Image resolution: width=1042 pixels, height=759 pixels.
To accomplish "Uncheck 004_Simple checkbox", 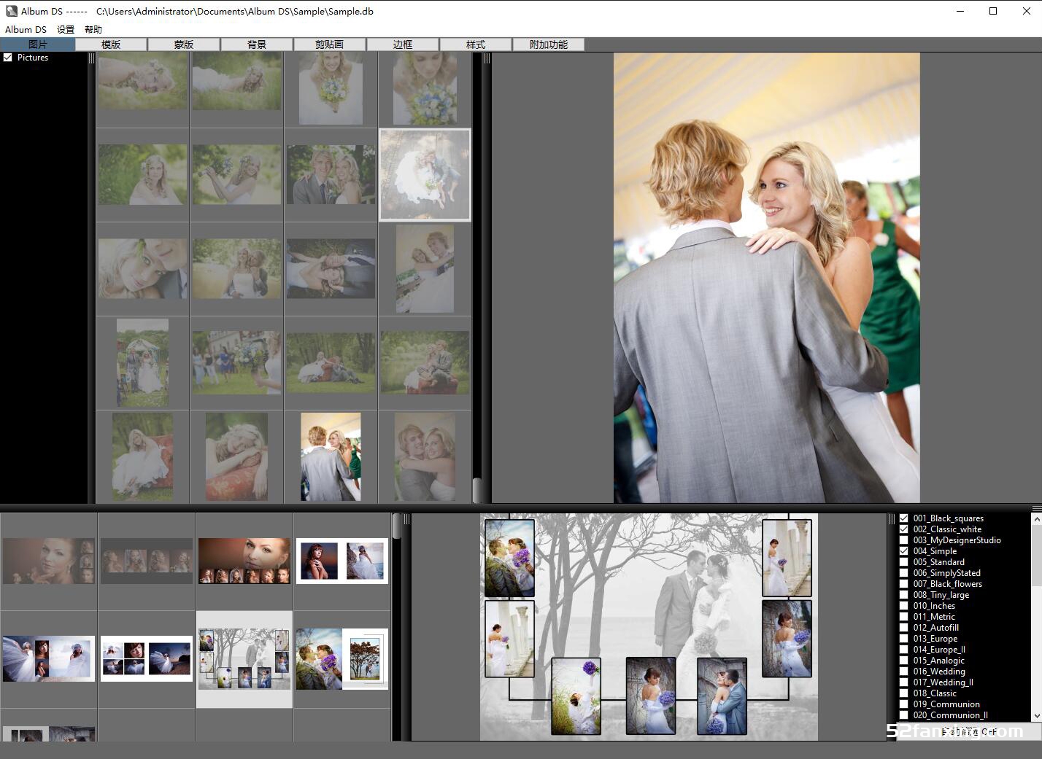I will coord(904,551).
